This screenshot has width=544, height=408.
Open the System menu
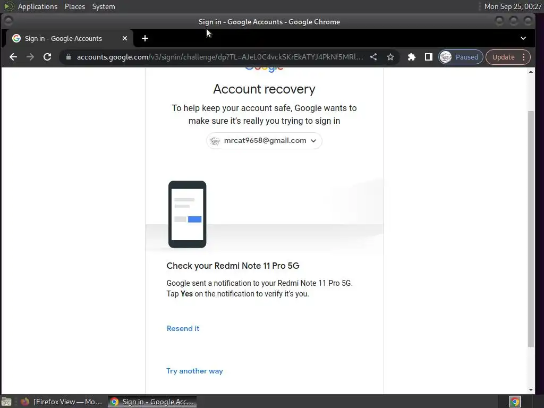[104, 6]
